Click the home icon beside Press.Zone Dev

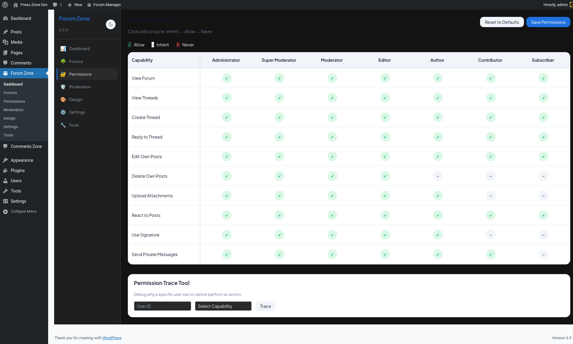tap(16, 5)
